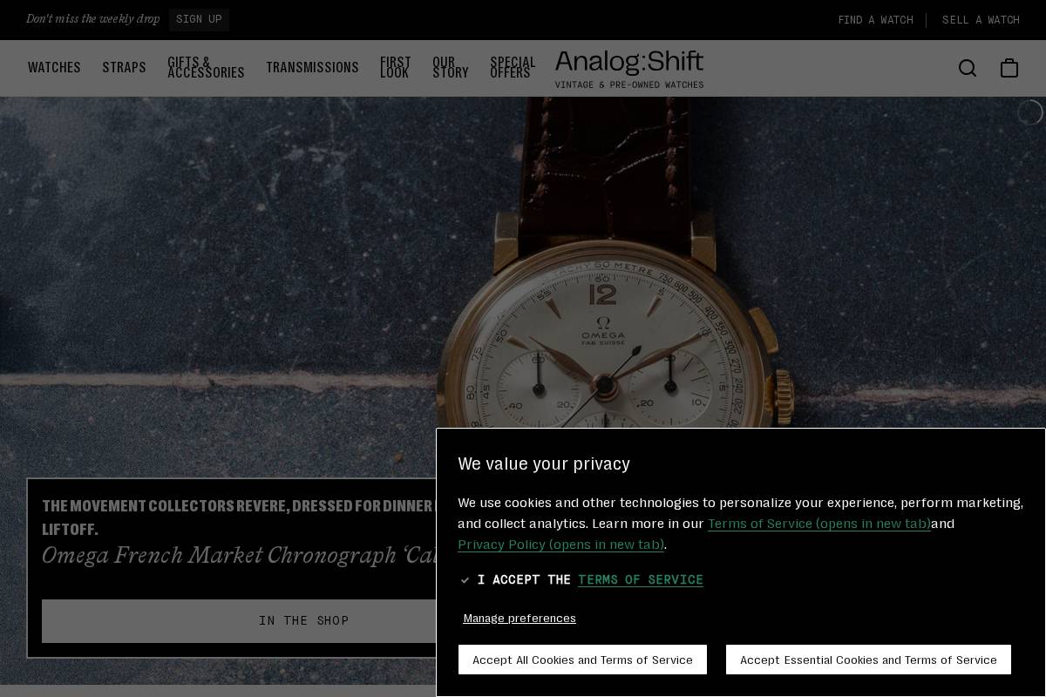The height and width of the screenshot is (697, 1046).
Task: Follow the Sell a Watch link
Action: [x=981, y=20]
